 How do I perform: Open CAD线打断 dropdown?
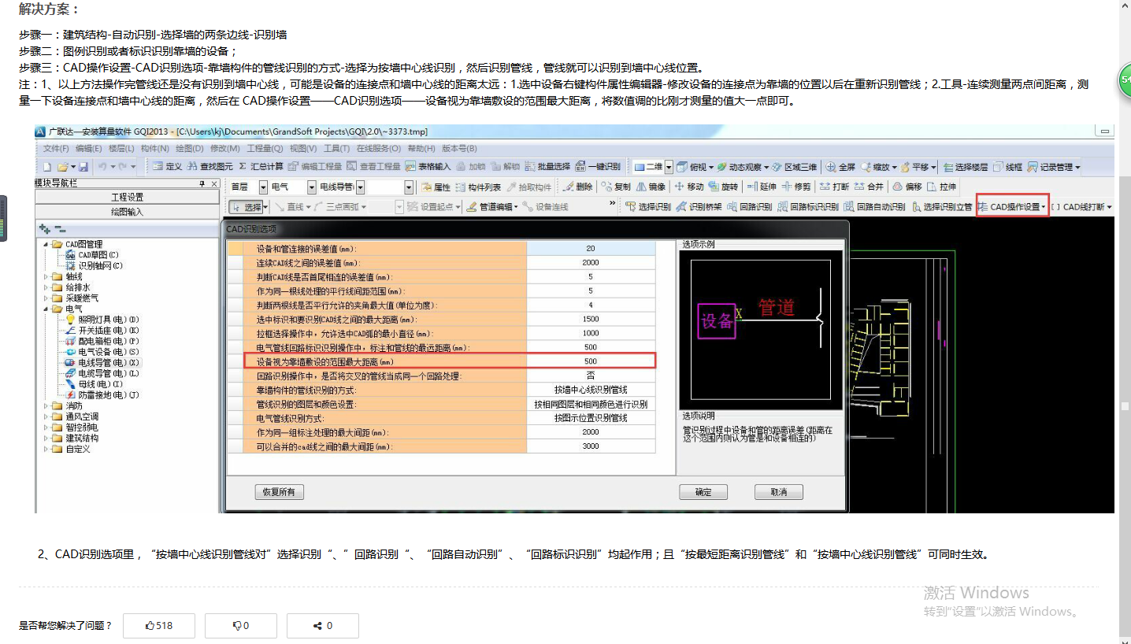pos(1082,207)
